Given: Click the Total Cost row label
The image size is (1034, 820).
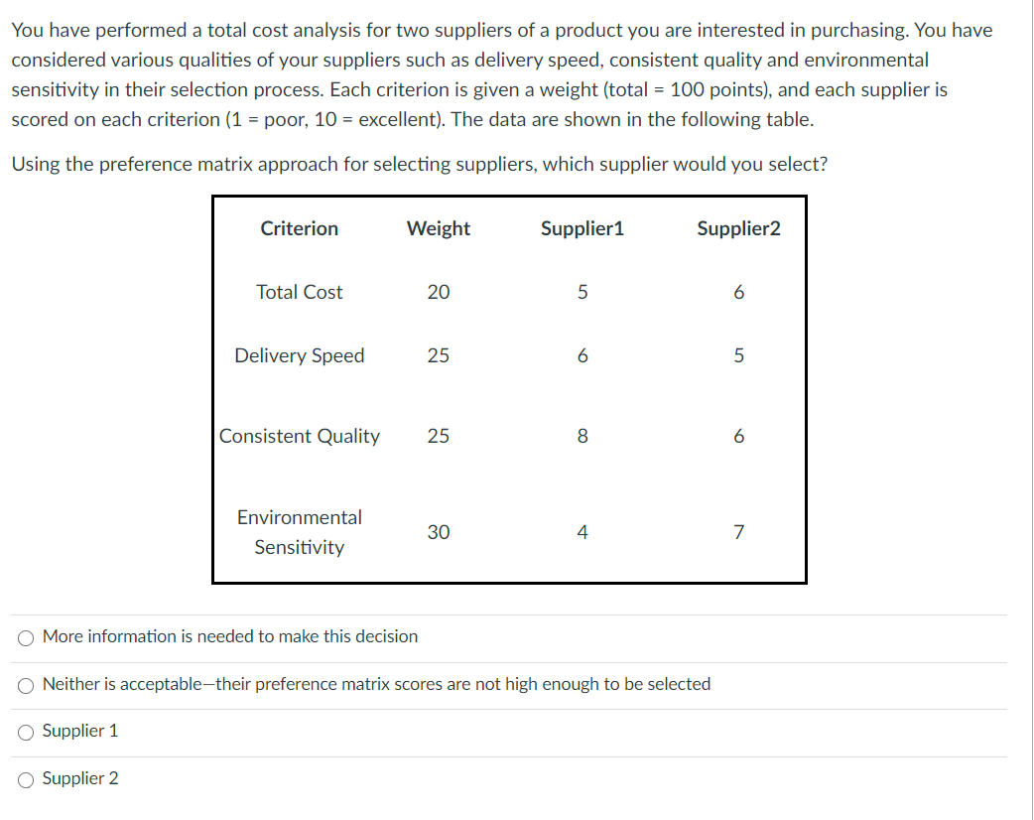Looking at the screenshot, I should pyautogui.click(x=300, y=292).
